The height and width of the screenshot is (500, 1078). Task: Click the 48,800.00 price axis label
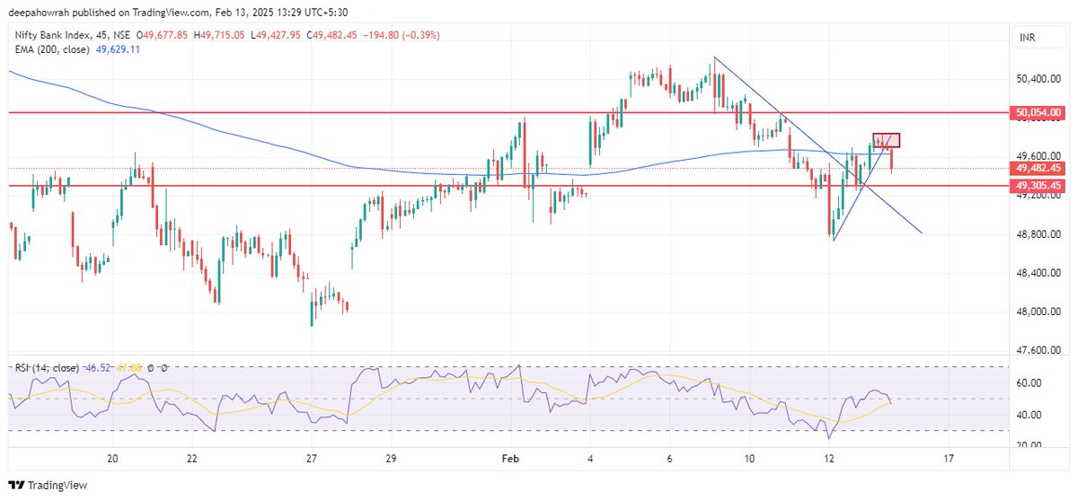1038,234
